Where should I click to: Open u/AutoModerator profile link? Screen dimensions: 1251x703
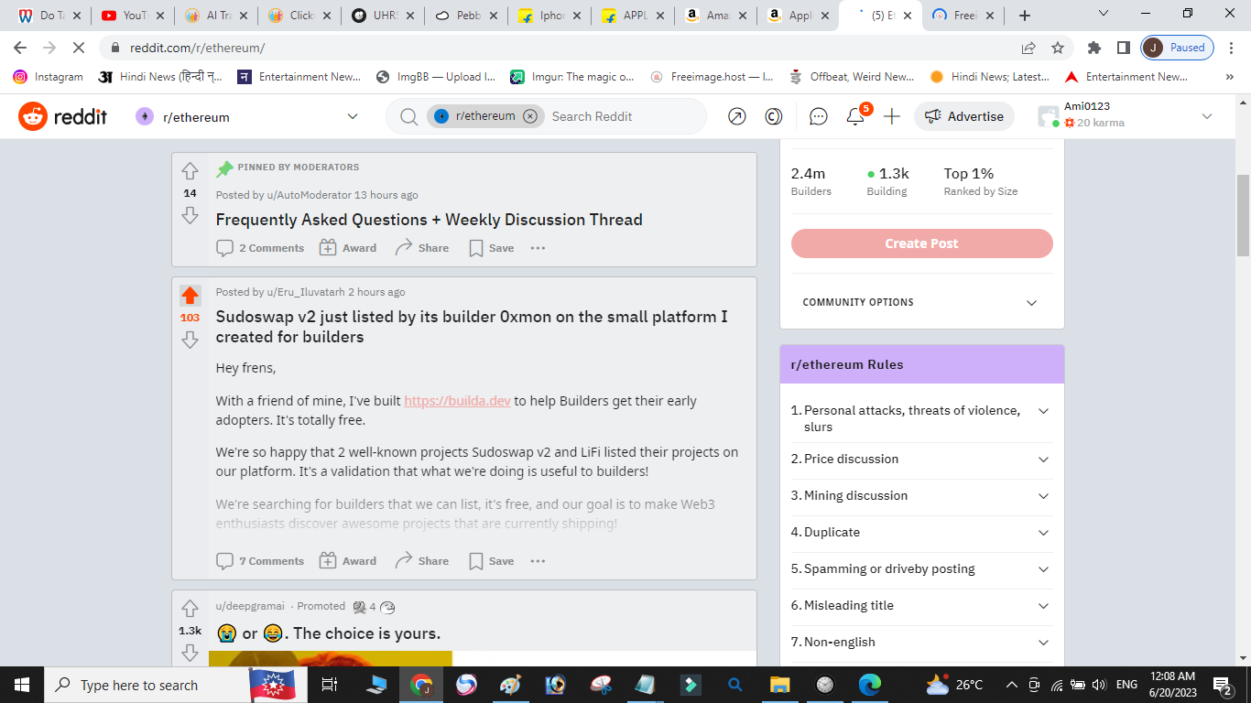(310, 195)
